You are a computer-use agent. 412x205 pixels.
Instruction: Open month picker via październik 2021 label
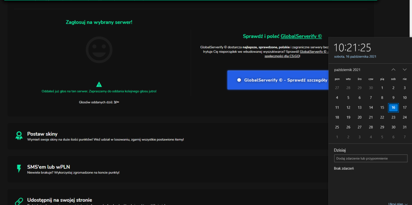click(x=347, y=70)
